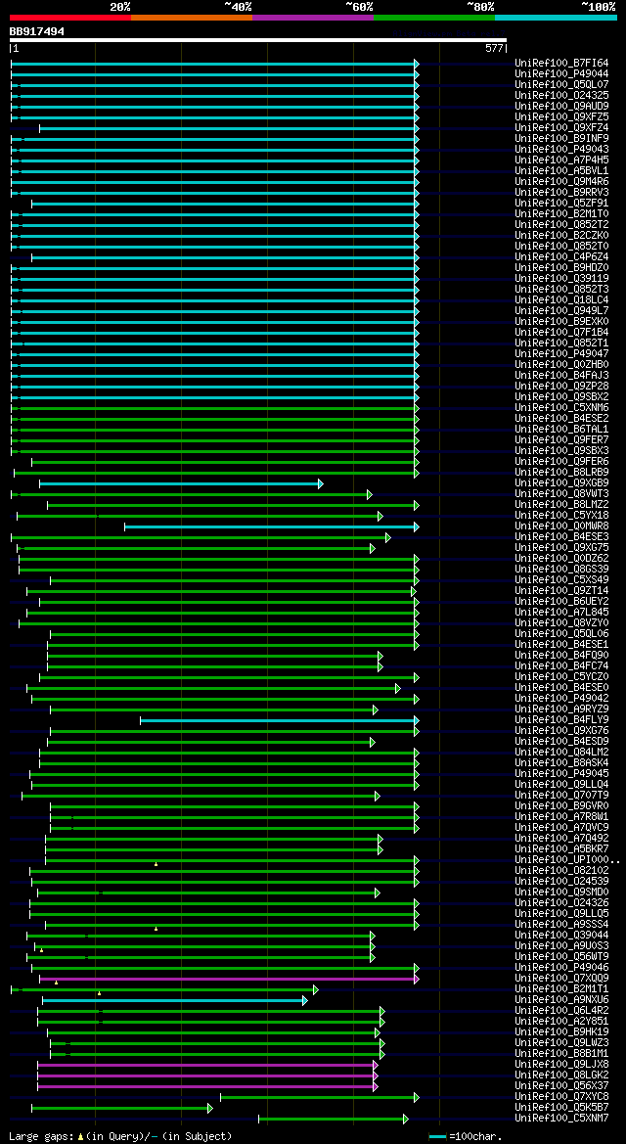
Task: Click the cyan alignment bar for UniRef100_A9NXU6
Action: tap(175, 1000)
